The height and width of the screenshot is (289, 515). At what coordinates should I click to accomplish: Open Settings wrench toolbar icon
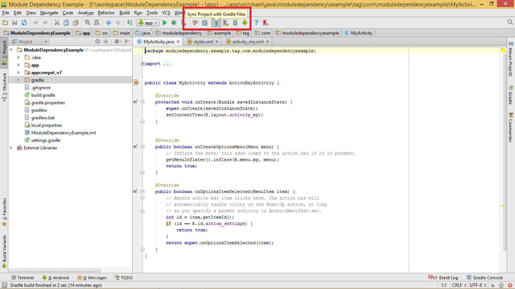(196, 23)
